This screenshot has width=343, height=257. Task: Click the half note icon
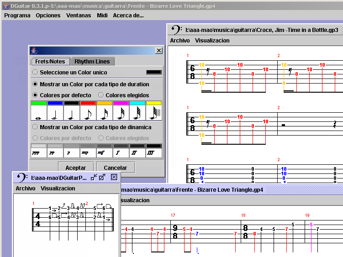55,113
